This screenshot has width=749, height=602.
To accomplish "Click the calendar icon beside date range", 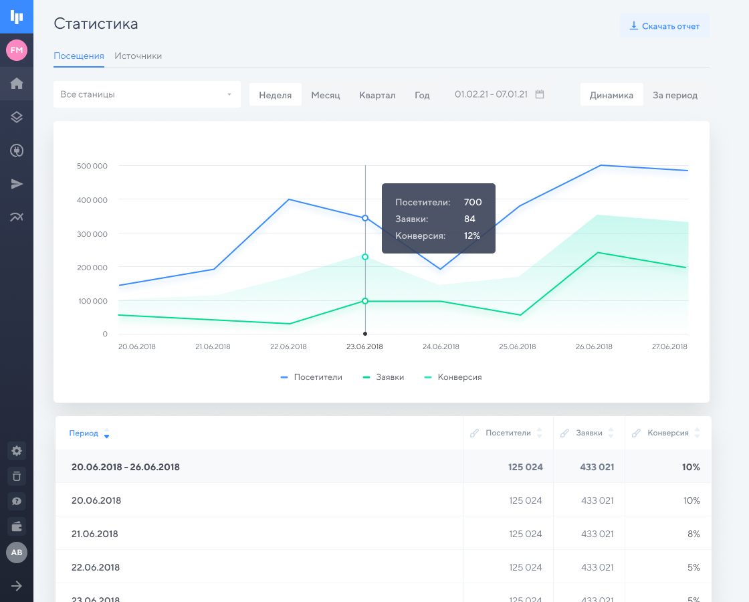I will 540,94.
